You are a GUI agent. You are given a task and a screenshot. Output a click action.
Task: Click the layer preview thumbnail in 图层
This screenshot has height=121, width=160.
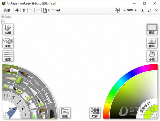152,27
